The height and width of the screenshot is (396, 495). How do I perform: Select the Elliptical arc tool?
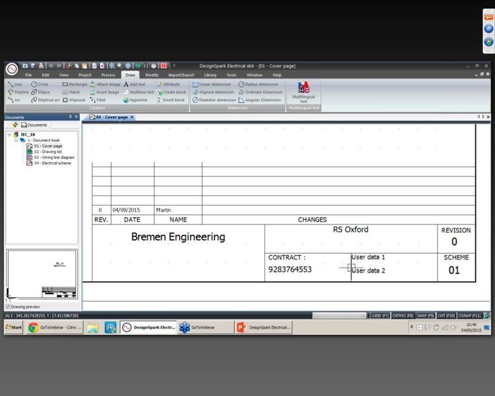[46, 100]
